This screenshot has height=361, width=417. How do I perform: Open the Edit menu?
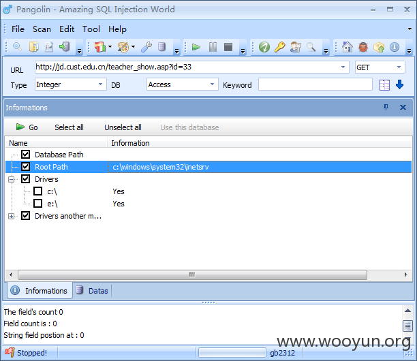[67, 29]
